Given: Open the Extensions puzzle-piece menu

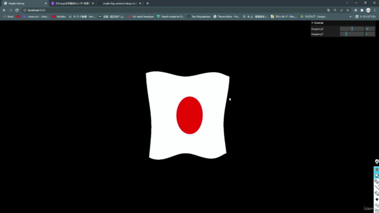Looking at the screenshot, I should coord(362,10).
